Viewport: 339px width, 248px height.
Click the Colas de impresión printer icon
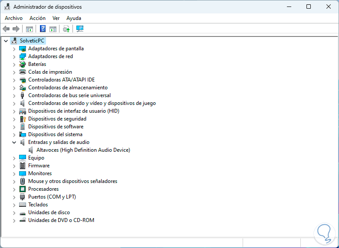[23, 72]
